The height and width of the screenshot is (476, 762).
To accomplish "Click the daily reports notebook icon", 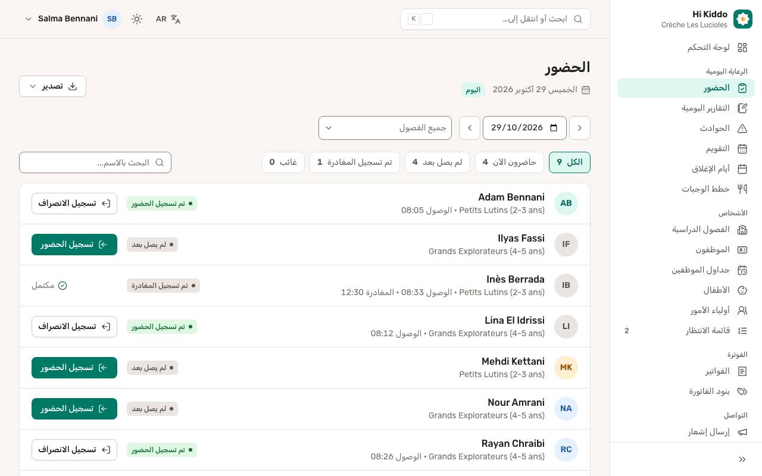I will [742, 108].
